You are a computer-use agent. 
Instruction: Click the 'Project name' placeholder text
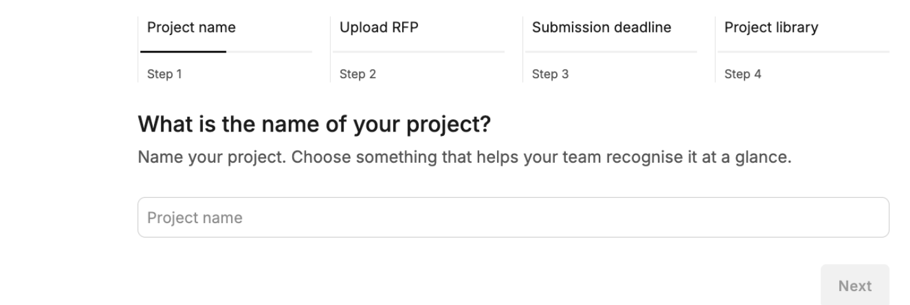click(x=195, y=218)
